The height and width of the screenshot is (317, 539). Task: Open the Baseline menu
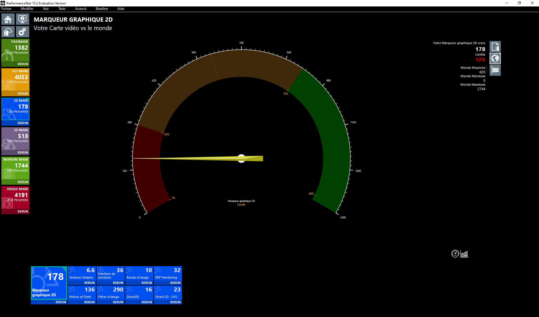point(102,9)
